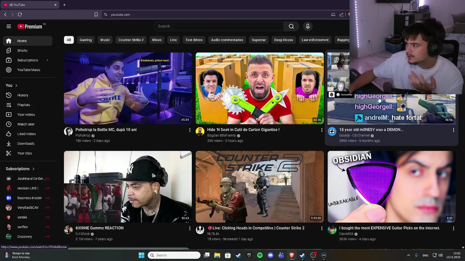
Task: Open Downloads in the sidebar
Action: pyautogui.click(x=28, y=144)
